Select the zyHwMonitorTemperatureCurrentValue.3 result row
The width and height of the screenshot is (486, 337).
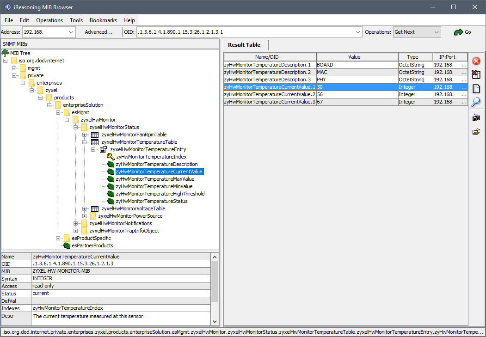(x=270, y=102)
